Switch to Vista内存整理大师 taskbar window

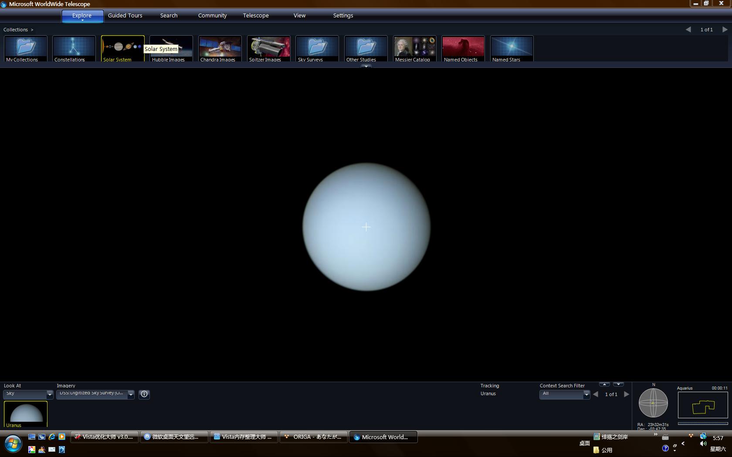(x=244, y=437)
